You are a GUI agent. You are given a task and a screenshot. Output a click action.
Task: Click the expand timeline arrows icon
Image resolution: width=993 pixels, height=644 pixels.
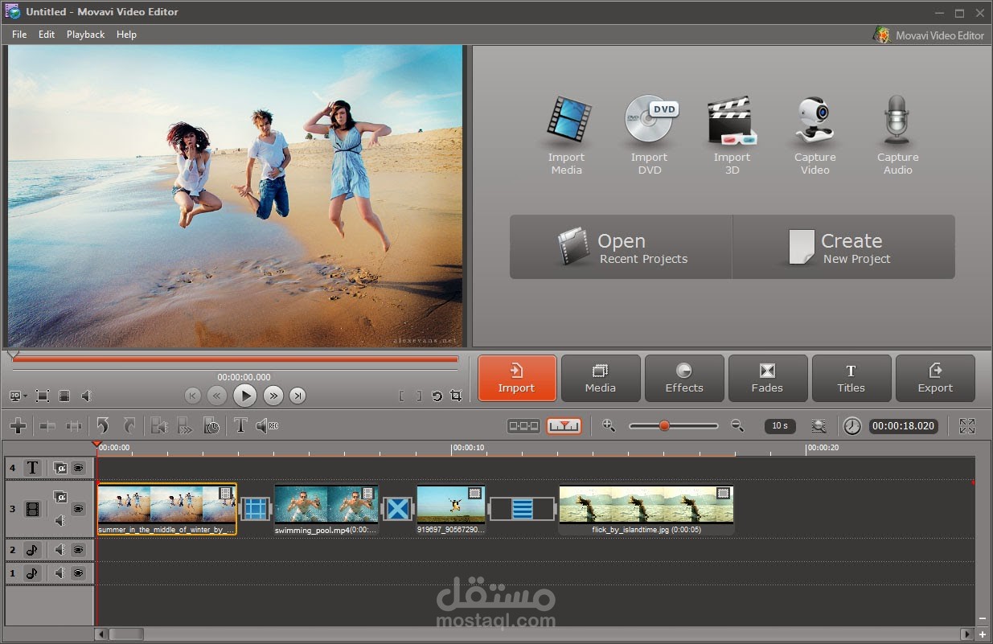click(x=967, y=426)
